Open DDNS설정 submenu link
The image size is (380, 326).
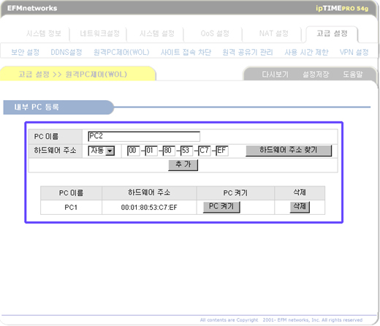point(66,52)
